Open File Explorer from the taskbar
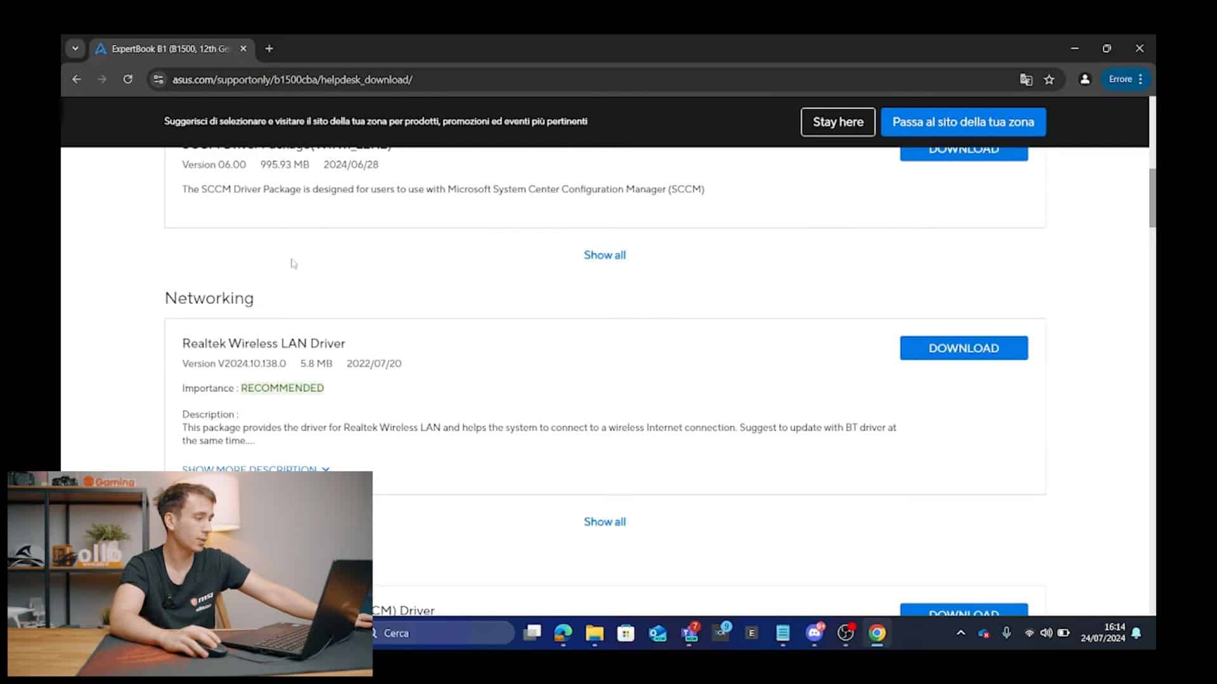Screen dimensions: 1217x684 tap(595, 633)
